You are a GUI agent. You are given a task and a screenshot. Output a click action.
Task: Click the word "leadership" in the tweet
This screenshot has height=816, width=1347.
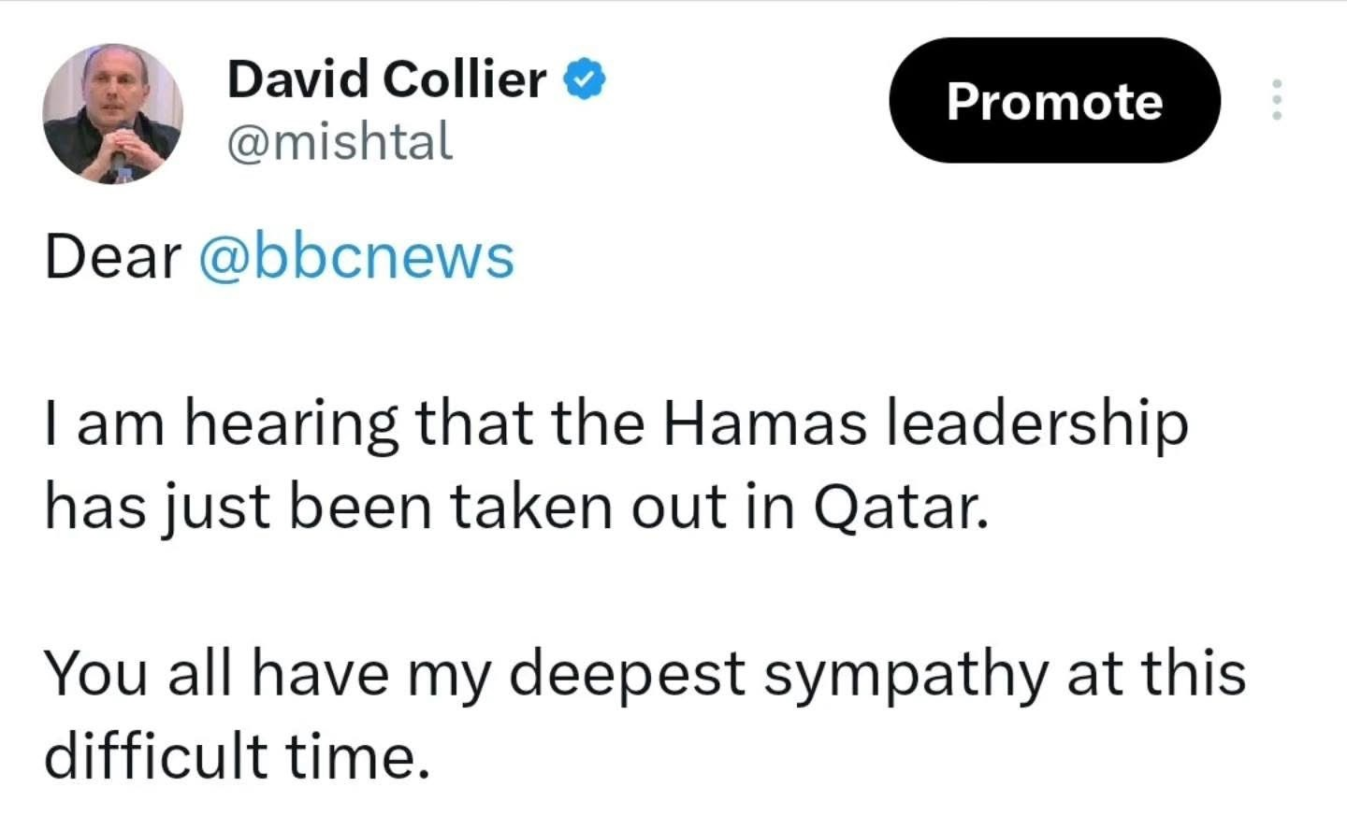(1036, 423)
